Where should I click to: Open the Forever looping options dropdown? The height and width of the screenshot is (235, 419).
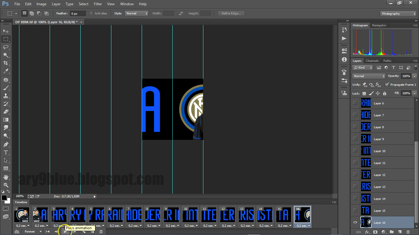point(33,232)
